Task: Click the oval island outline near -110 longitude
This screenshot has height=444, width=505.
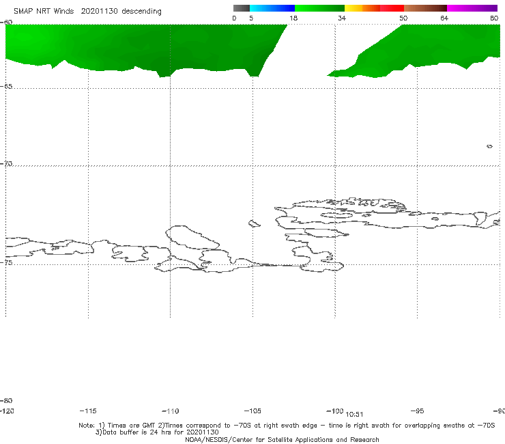Action: 192,237
